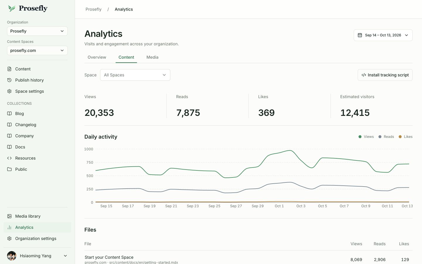The height and width of the screenshot is (264, 422).
Task: Click the Space settings gear icon
Action: [9, 91]
